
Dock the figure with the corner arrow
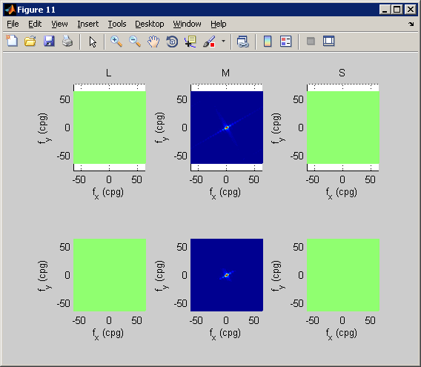click(x=411, y=24)
